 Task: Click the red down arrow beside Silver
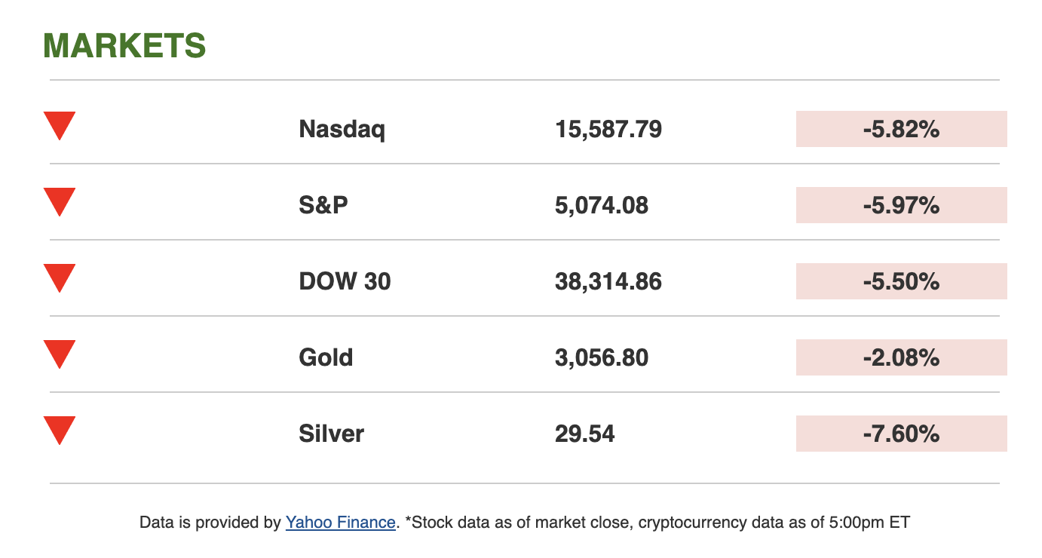pos(60,429)
